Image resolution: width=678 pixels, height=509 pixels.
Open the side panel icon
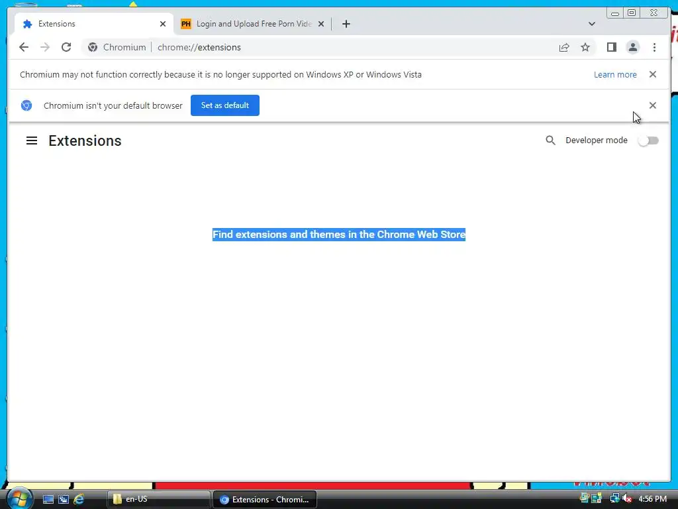click(x=611, y=47)
